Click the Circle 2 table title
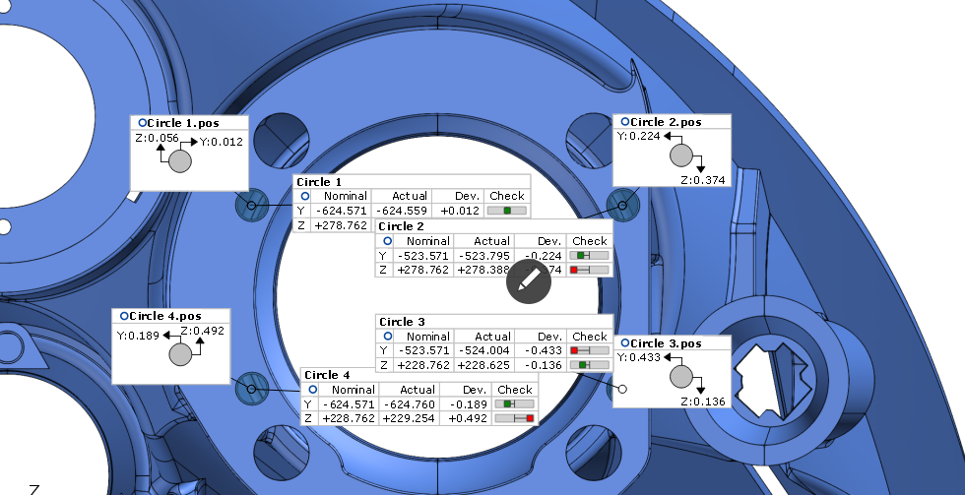This screenshot has height=495, width=965. click(402, 226)
